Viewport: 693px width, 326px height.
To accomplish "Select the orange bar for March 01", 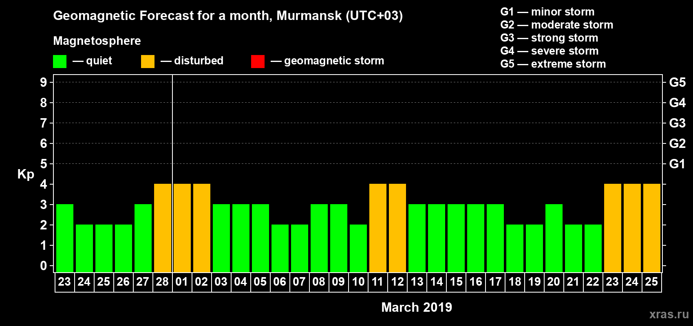I will click(182, 228).
